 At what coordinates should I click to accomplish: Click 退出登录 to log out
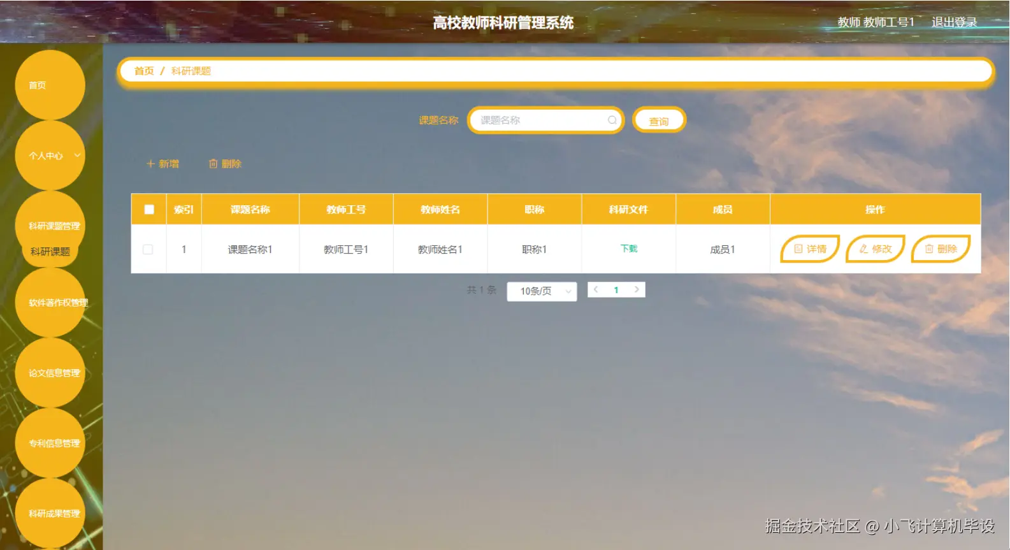(954, 22)
